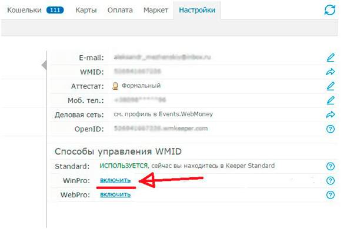
Task: Open Деловая сеть share arrow icon
Action: pos(331,114)
